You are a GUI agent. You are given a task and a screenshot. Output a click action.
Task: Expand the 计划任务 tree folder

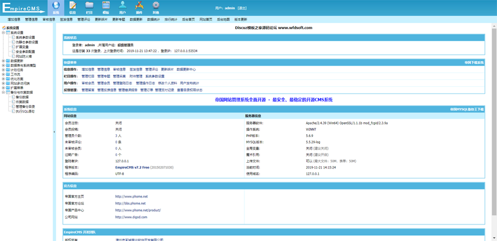3,70
